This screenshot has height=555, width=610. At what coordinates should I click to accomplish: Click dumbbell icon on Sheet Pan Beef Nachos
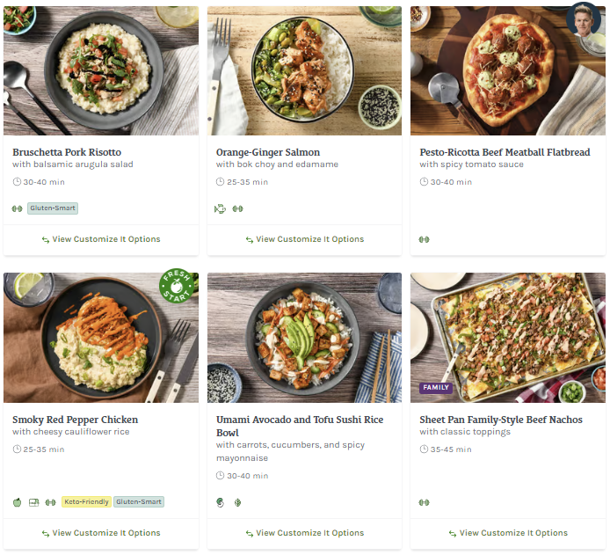click(x=425, y=502)
